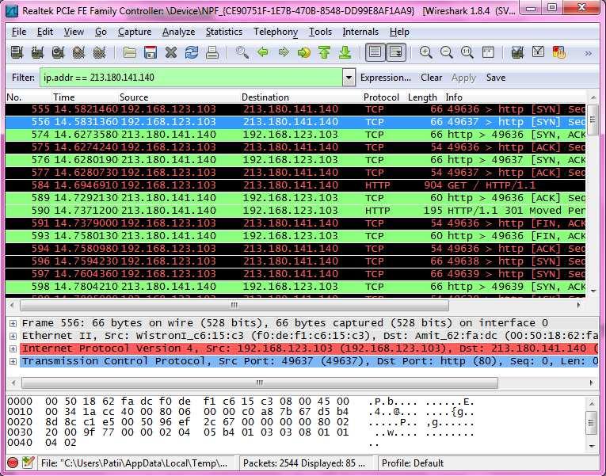Open the View menu
The image size is (606, 476).
(x=74, y=32)
